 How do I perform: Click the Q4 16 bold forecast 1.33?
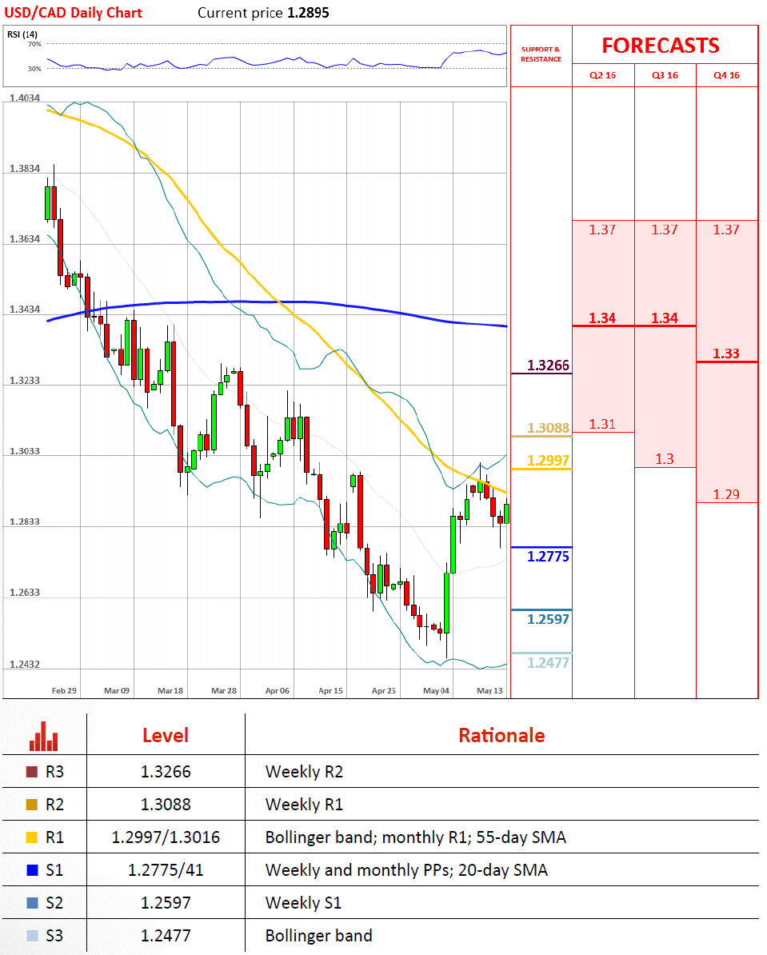pyautogui.click(x=727, y=354)
